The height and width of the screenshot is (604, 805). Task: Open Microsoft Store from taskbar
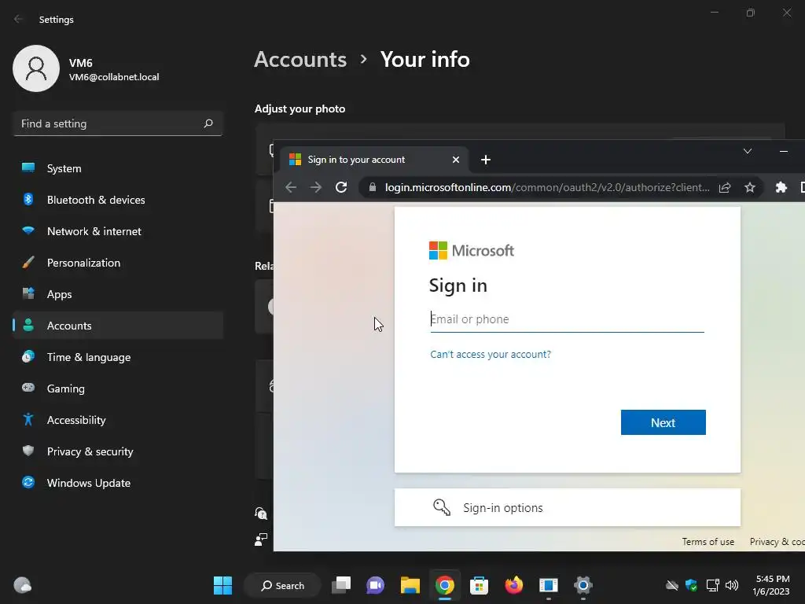479,585
